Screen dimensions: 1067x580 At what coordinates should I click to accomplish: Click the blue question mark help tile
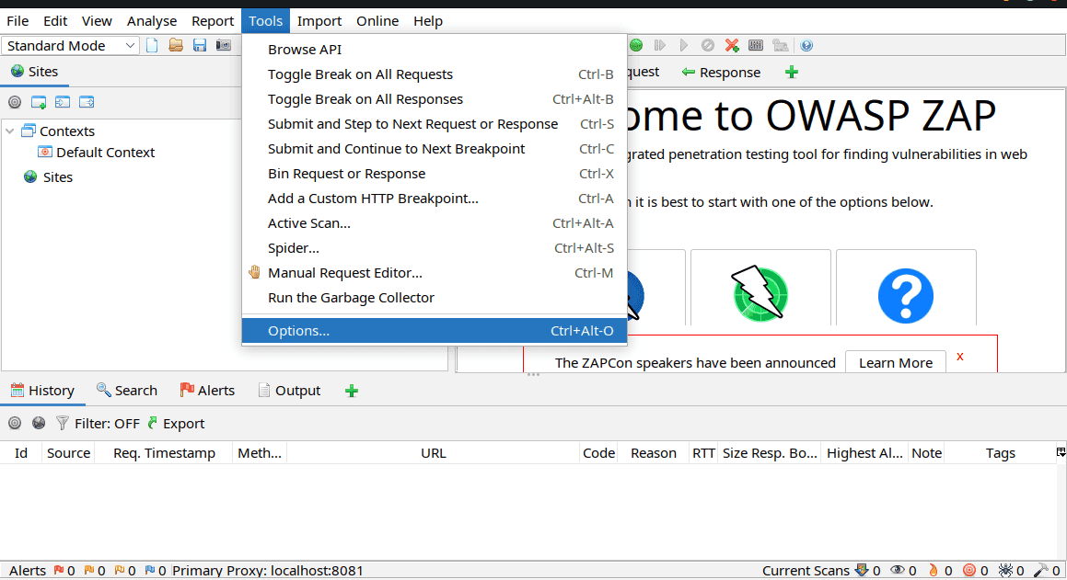tap(906, 294)
